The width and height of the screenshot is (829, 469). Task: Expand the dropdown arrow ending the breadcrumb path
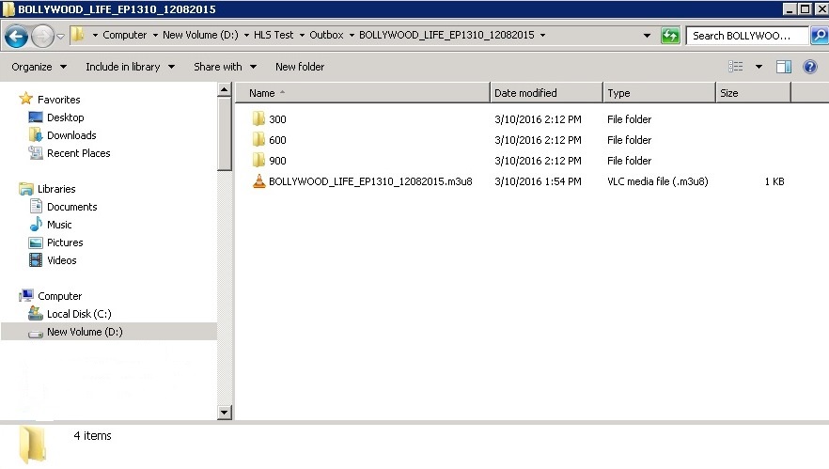pyautogui.click(x=542, y=36)
